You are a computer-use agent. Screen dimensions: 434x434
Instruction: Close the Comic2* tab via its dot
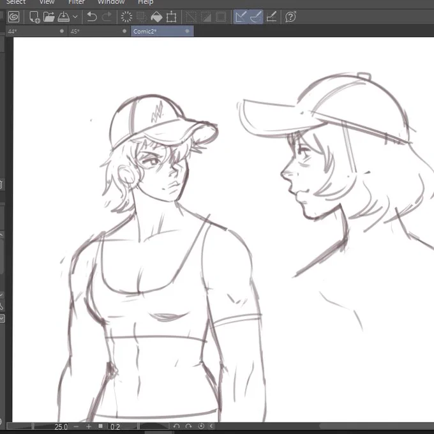187,31
